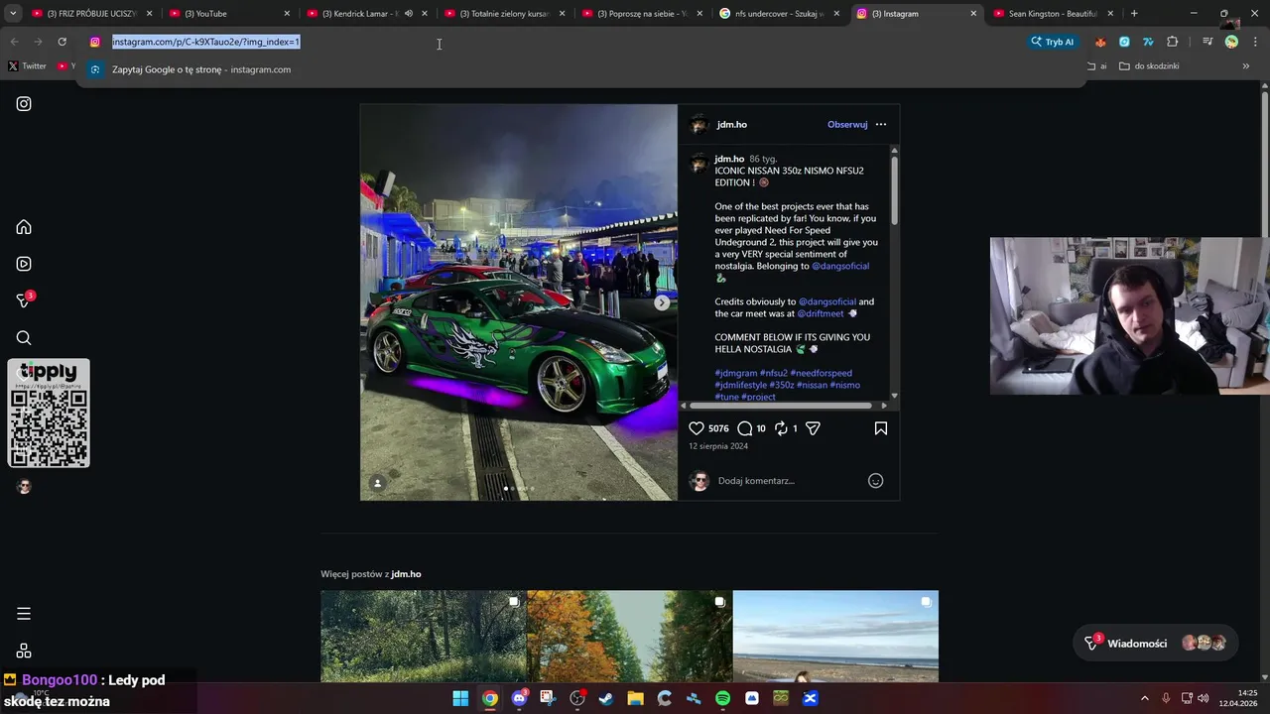
Task: Open Spotify from the taskbar
Action: (722, 698)
